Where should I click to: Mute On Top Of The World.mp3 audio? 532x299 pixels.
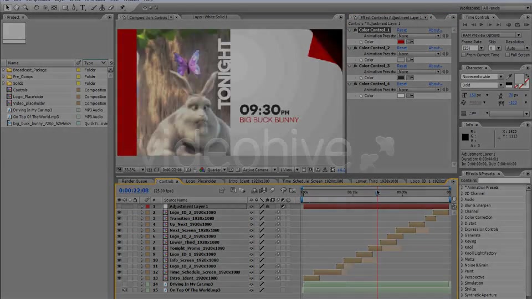[x=125, y=290]
